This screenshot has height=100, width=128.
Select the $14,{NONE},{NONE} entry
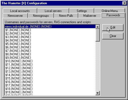tap(50, 75)
